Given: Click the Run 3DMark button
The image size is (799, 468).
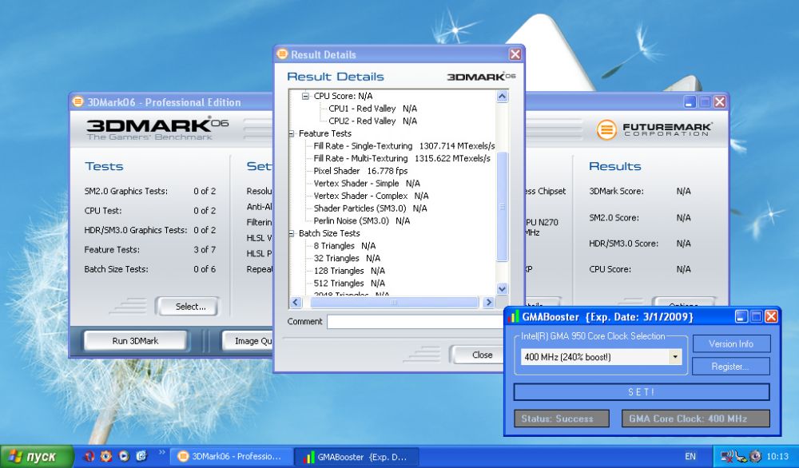Looking at the screenshot, I should pos(135,341).
